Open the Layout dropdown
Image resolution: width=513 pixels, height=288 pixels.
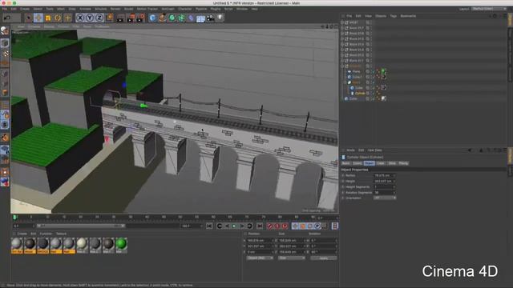489,9
